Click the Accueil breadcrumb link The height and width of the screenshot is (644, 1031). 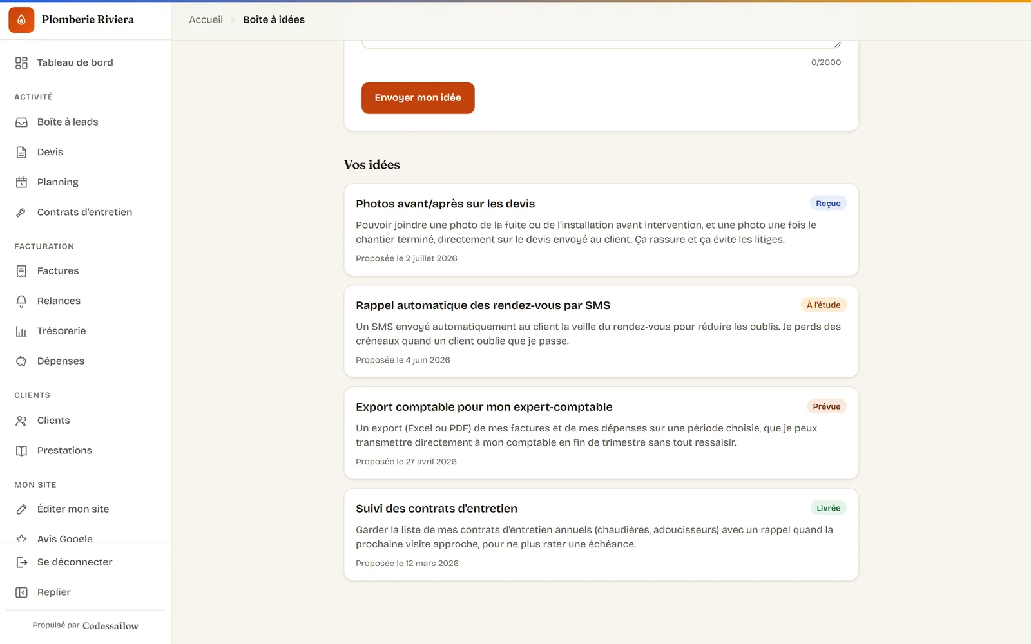point(206,20)
